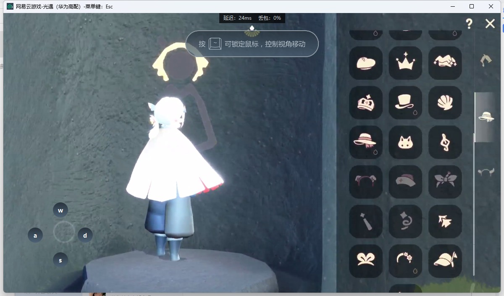Choose the black top hat
This screenshot has width=504, height=296.
tap(405, 103)
